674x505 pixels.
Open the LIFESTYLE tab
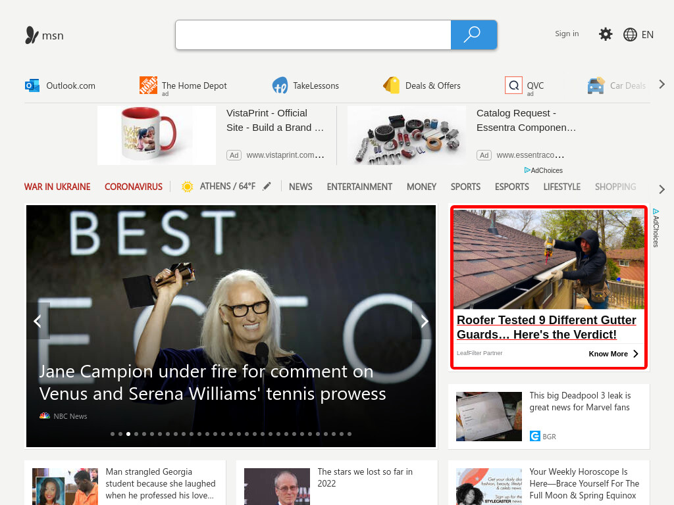(562, 187)
